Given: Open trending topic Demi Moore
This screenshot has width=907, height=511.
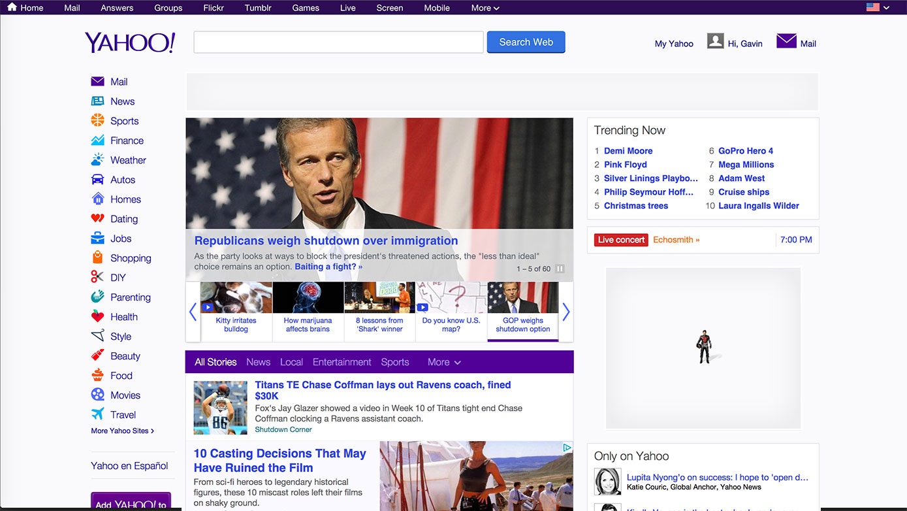Looking at the screenshot, I should pos(628,151).
